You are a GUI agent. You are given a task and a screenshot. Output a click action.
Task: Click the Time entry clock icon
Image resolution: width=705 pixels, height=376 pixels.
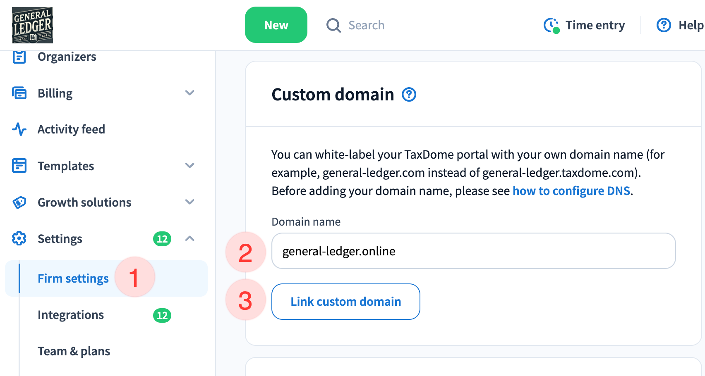point(551,25)
